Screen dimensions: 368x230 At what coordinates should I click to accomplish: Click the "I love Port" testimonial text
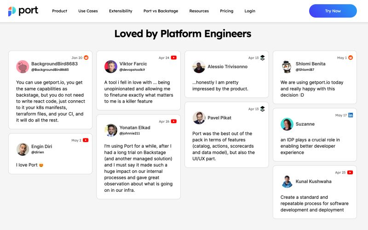point(29,165)
